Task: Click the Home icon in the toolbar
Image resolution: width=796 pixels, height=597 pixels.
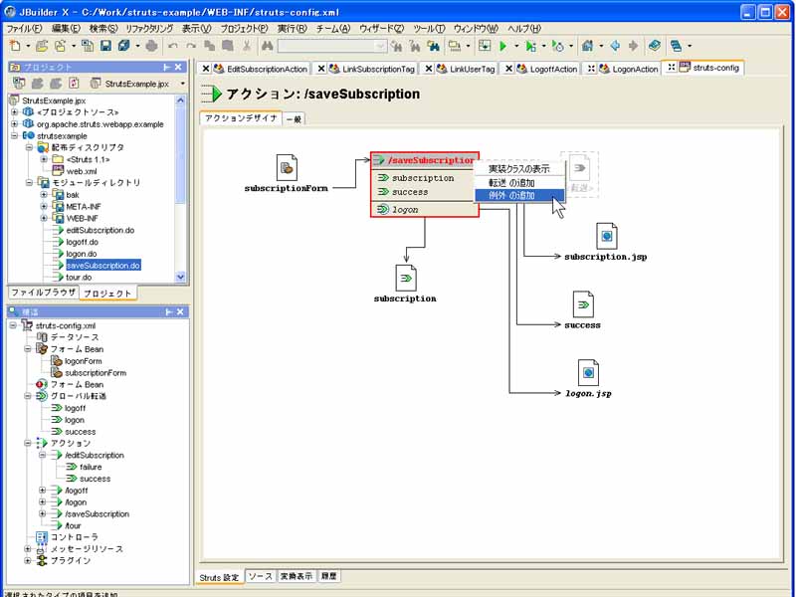Action: [587, 46]
